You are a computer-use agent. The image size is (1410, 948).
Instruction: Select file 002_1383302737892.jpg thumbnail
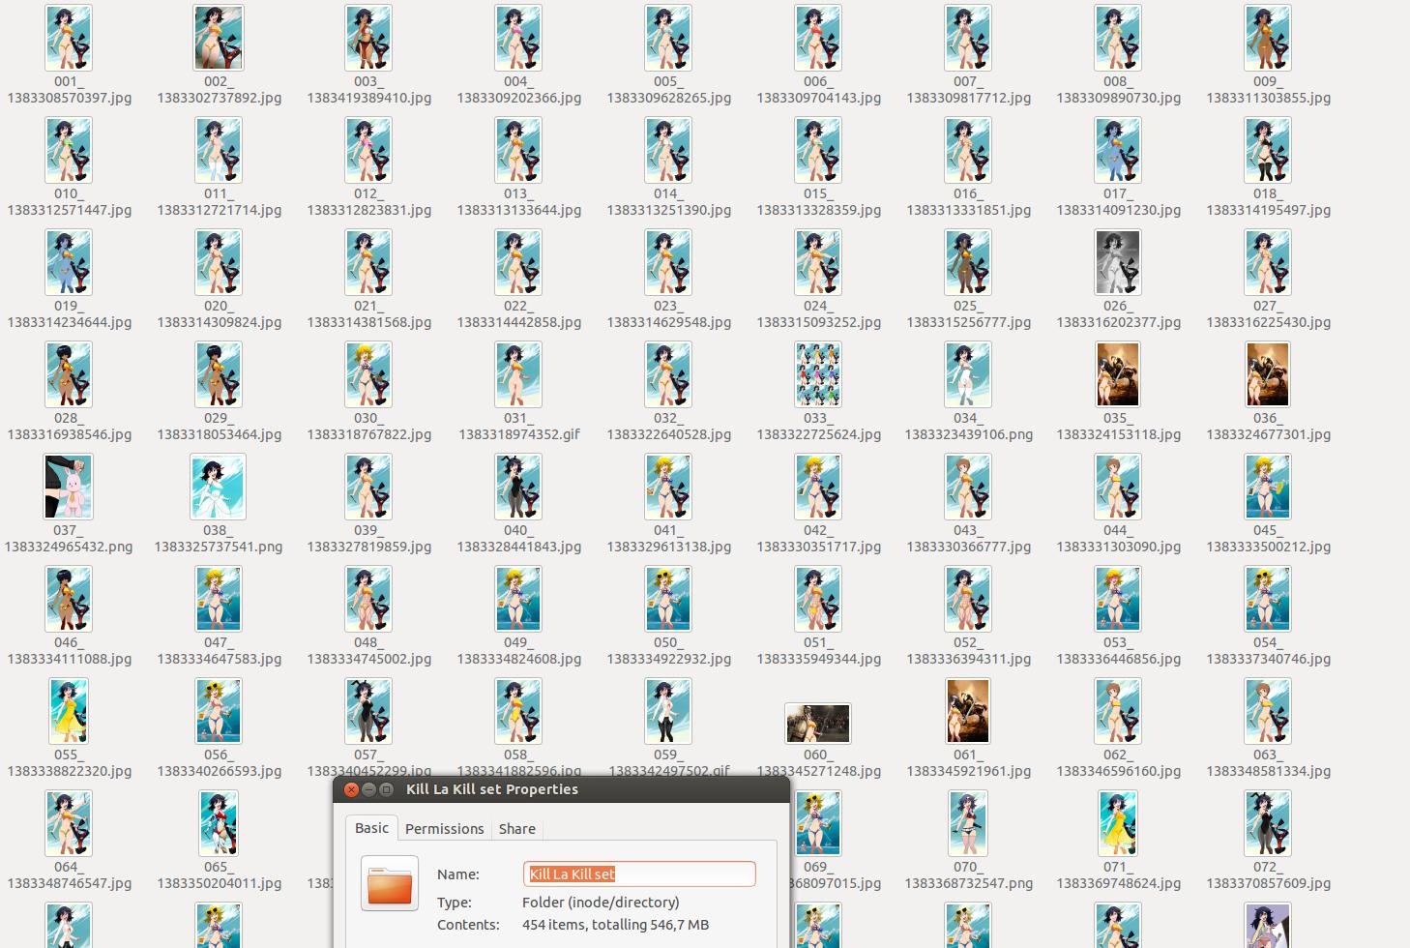219,38
